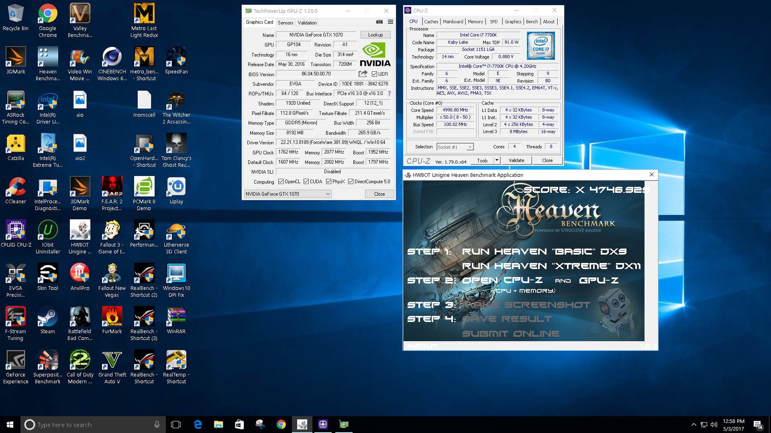Open File Explorer from the taskbar
The width and height of the screenshot is (771, 433).
pos(218,425)
